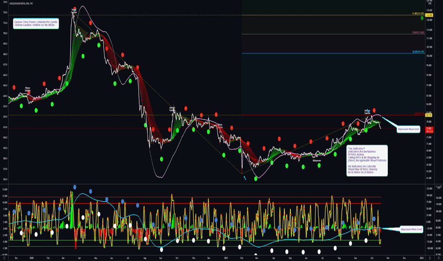Image resolution: width=443 pixels, height=261 pixels.
Task: Click the yellow 80.179 price tag
Action: pyautogui.click(x=429, y=115)
